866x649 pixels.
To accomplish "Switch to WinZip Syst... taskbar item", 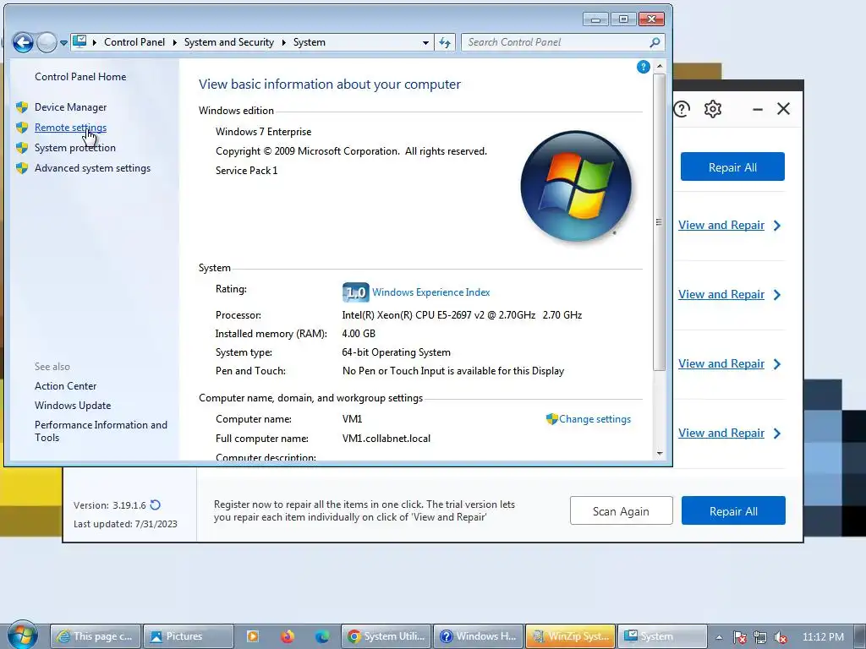I will click(571, 636).
